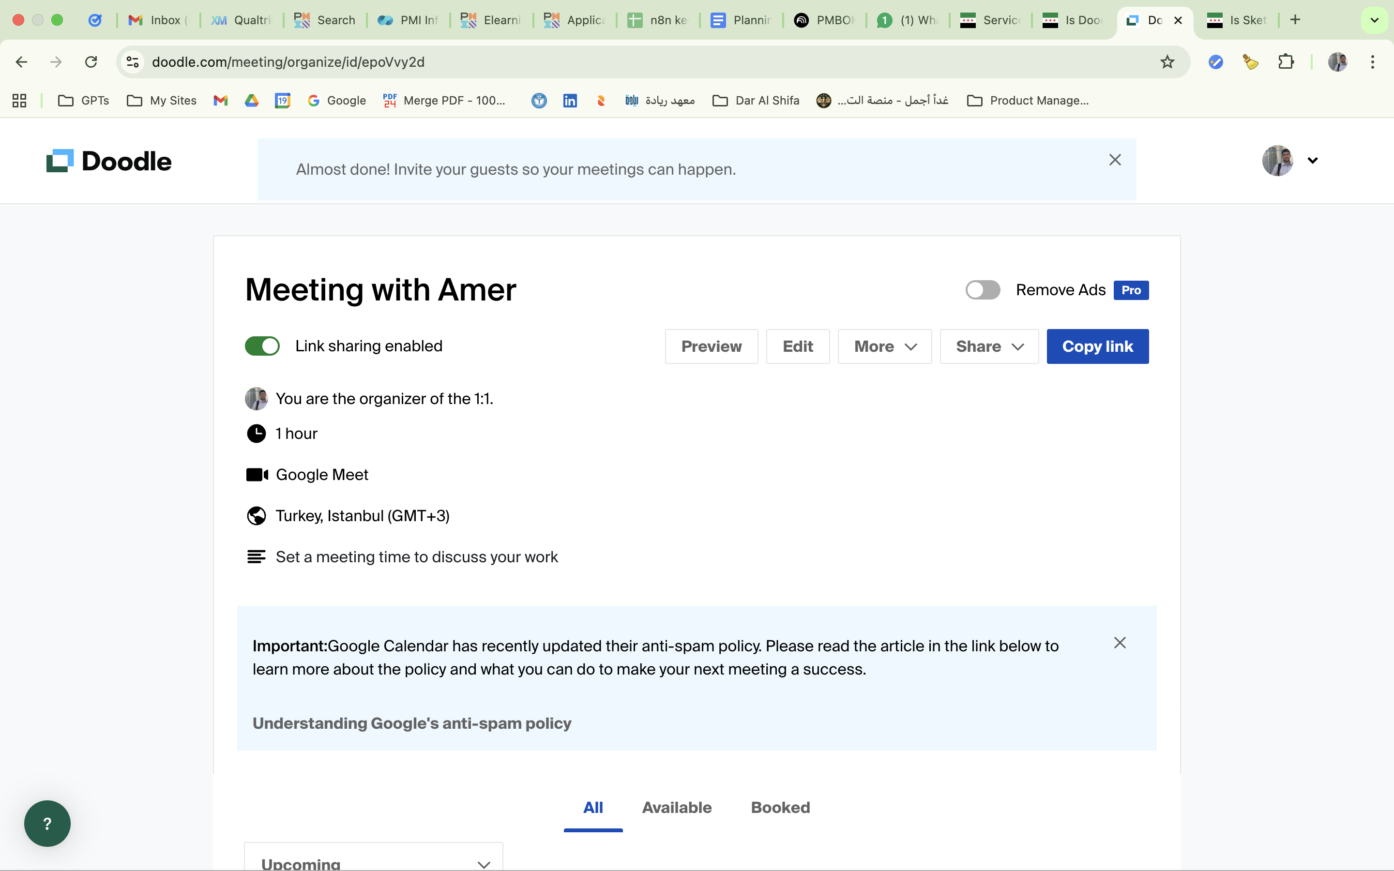Reload the Doodle page
1394x871 pixels.
(x=91, y=61)
